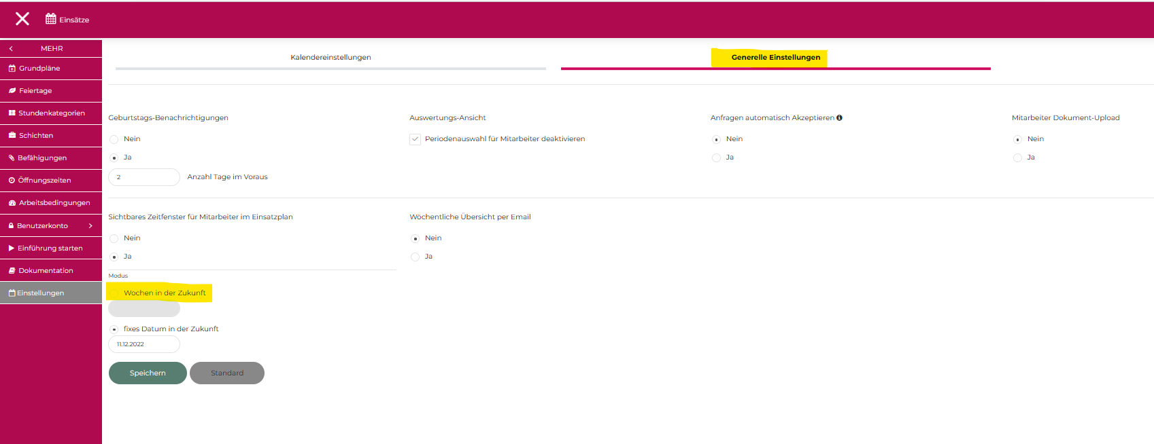Click the Grundpläne sidebar icon
Screen dimensions: 1154x444
pyautogui.click(x=12, y=69)
